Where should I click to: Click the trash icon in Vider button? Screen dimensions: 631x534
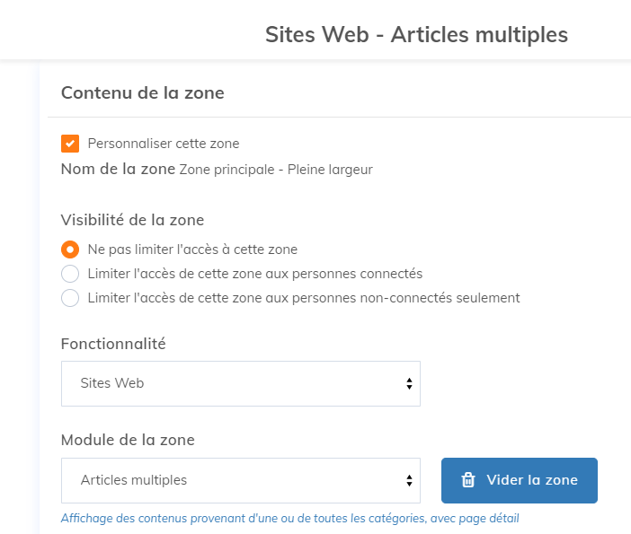[468, 480]
